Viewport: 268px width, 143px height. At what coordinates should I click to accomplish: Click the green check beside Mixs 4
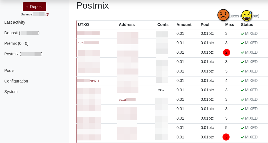[242, 81]
